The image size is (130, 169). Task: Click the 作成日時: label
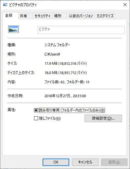pos(15,96)
